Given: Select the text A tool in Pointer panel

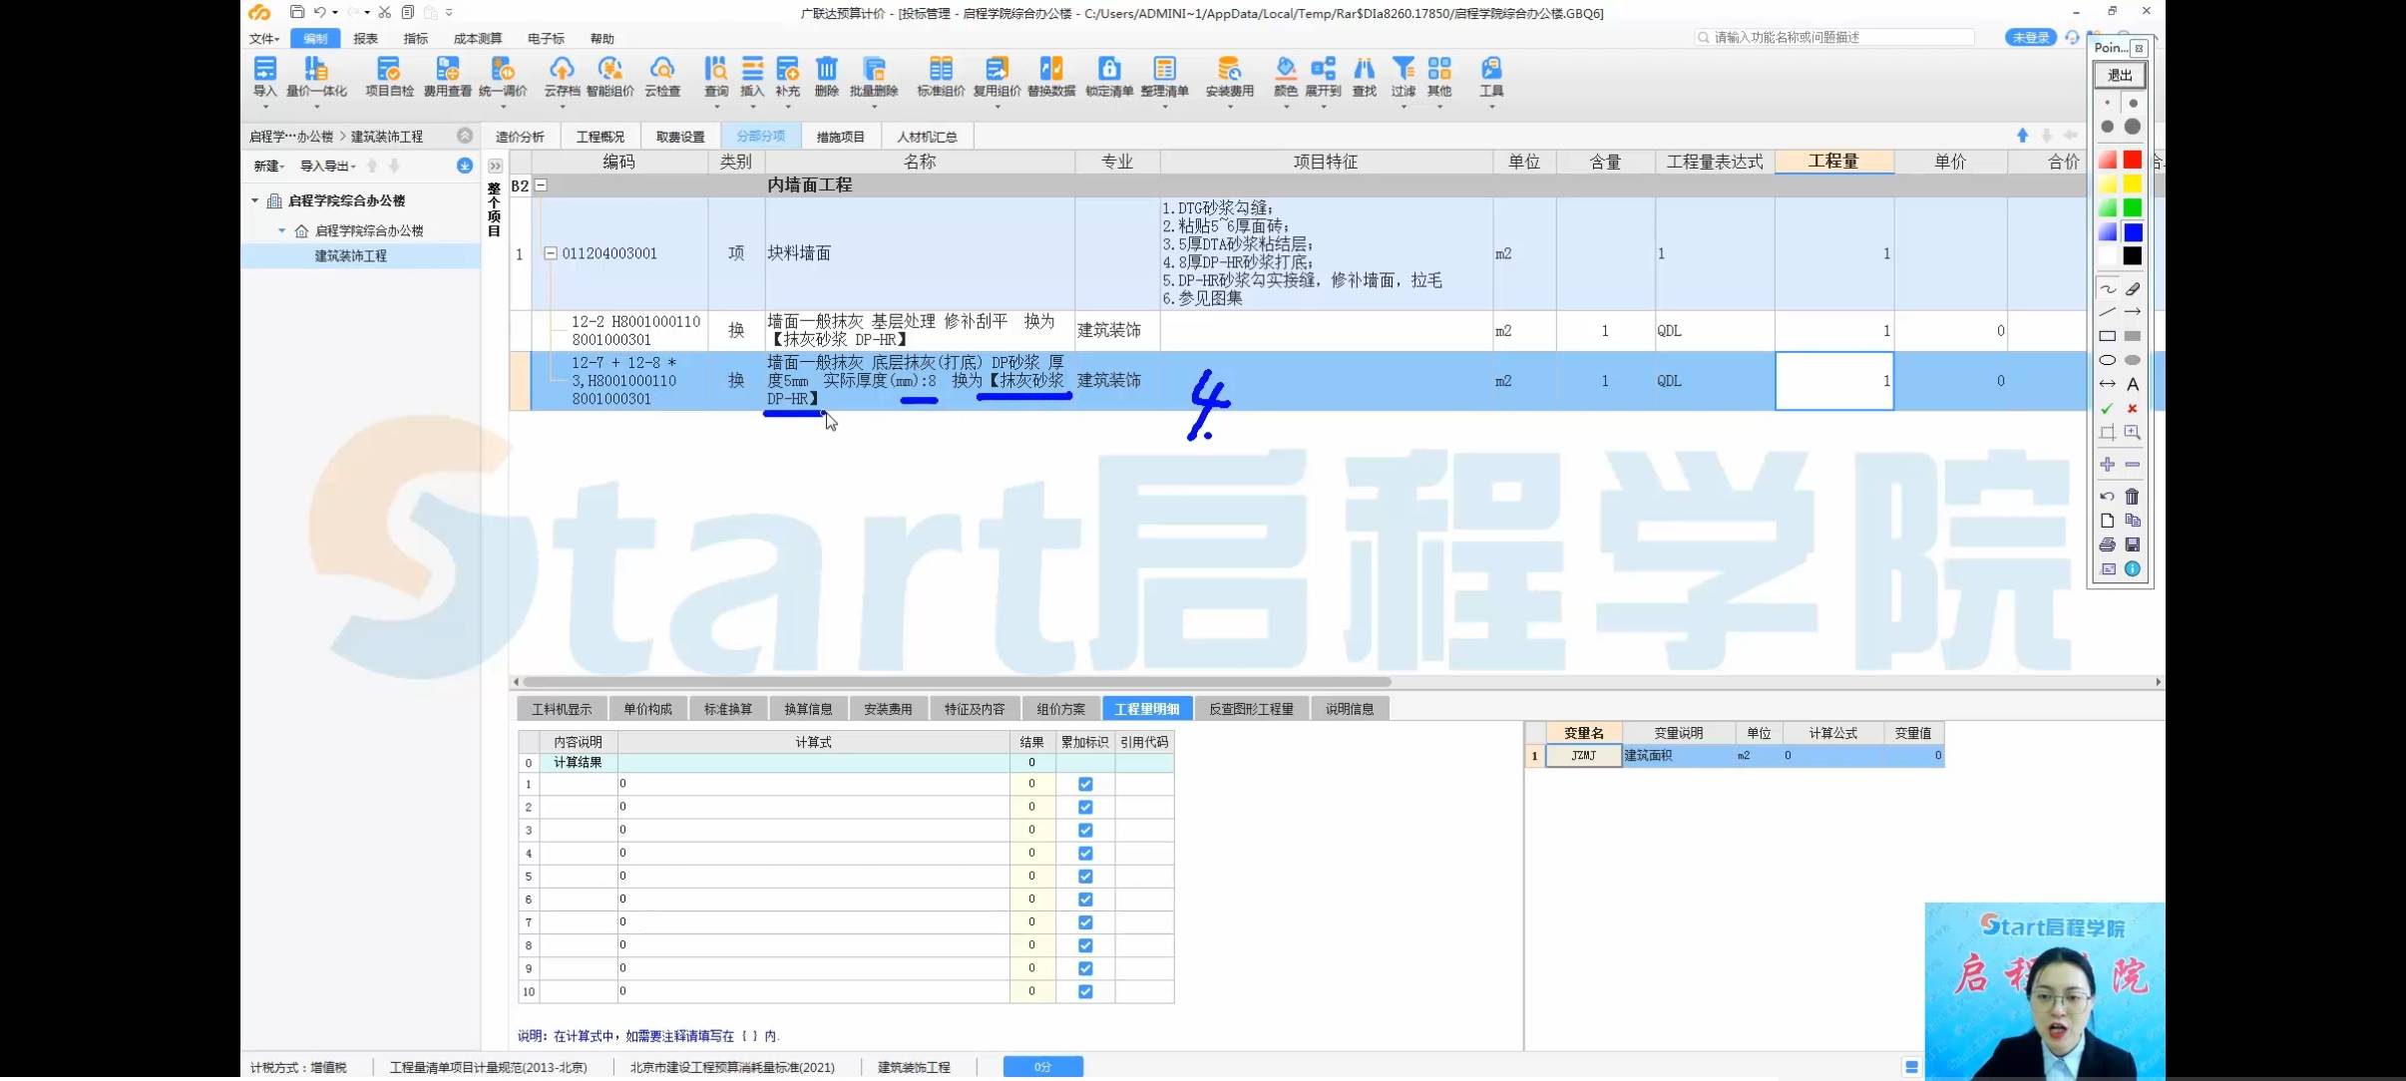Looking at the screenshot, I should click(2132, 384).
